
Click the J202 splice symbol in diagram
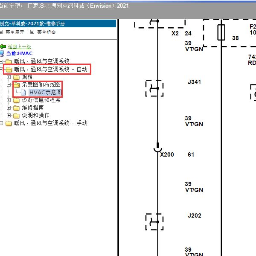point(154,222)
